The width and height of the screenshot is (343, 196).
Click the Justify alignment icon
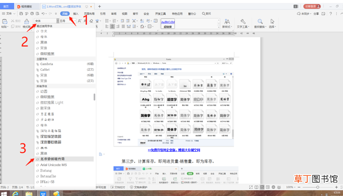click(123, 27)
